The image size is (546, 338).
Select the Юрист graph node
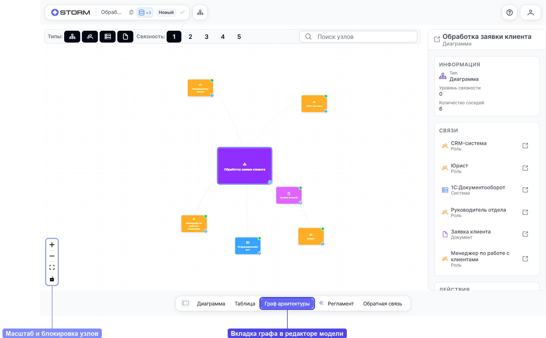click(311, 236)
